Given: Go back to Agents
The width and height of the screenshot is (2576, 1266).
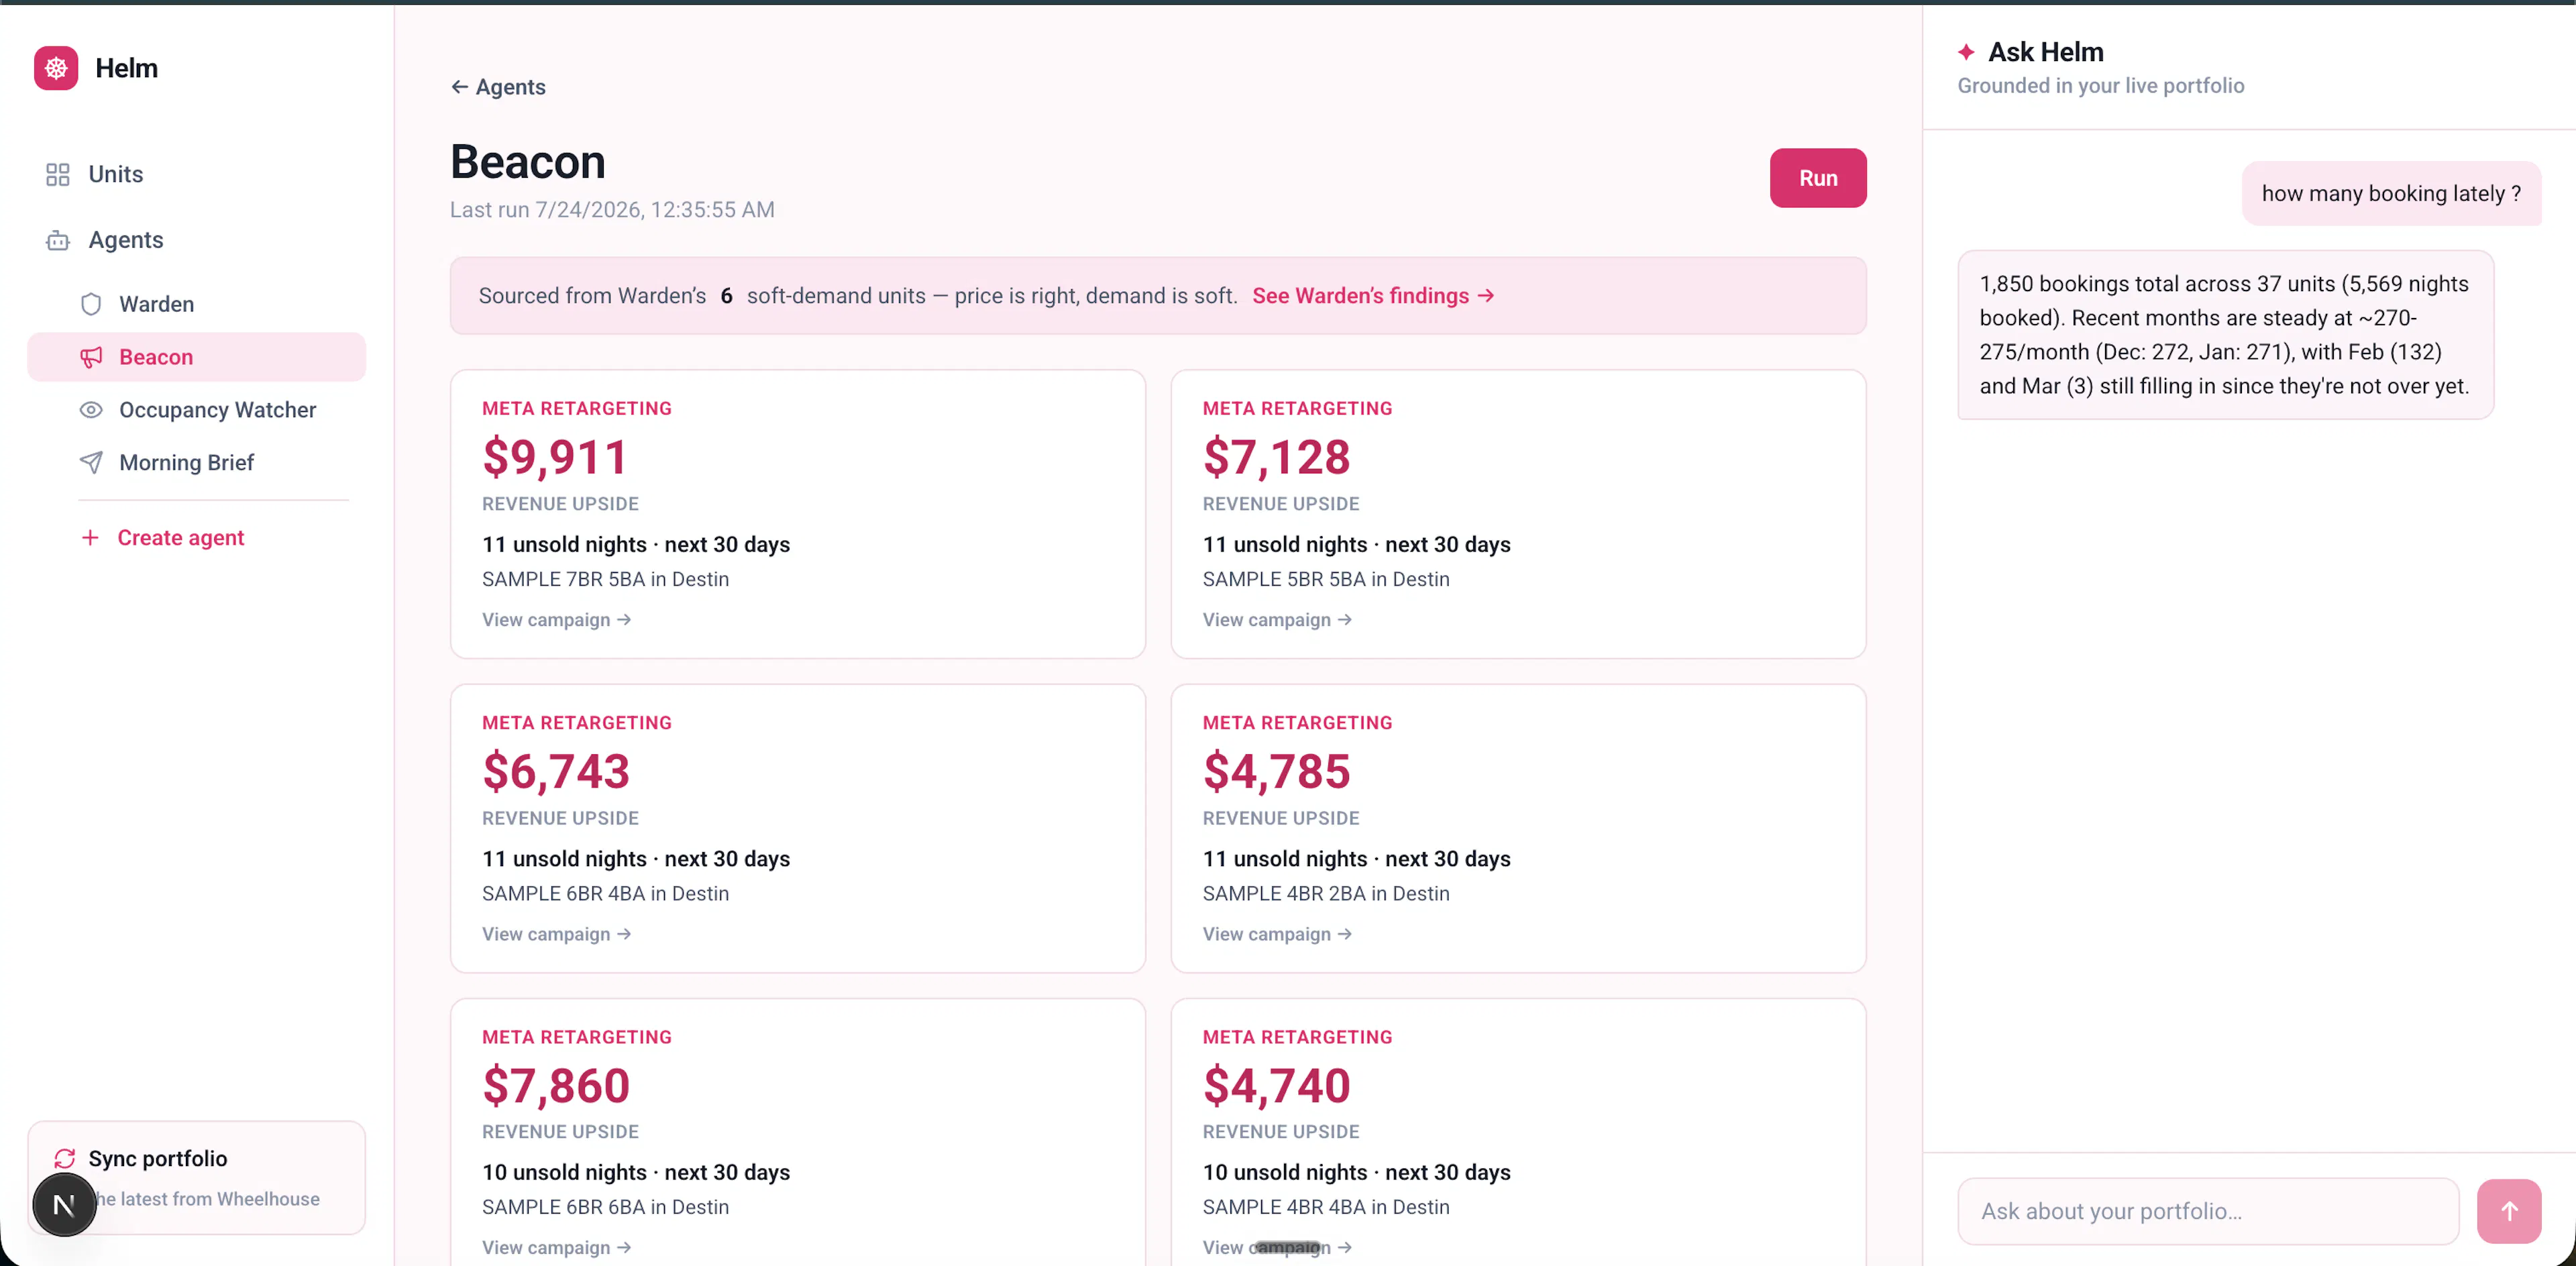Looking at the screenshot, I should (x=498, y=87).
